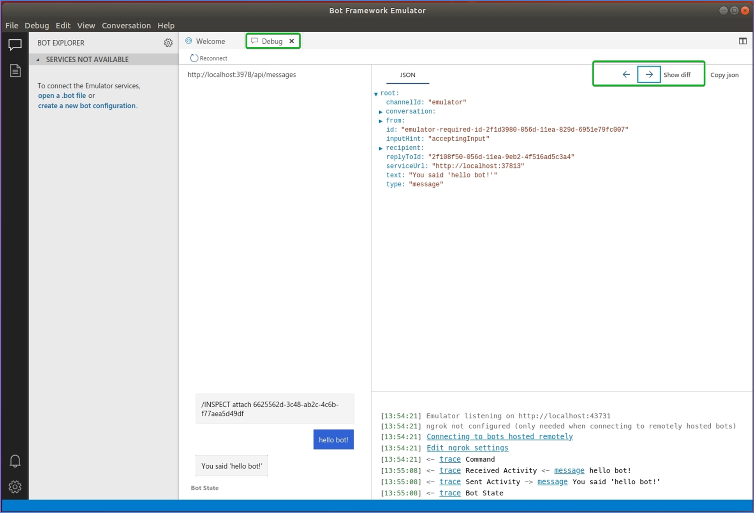Click create a new bot configuration link

87,105
